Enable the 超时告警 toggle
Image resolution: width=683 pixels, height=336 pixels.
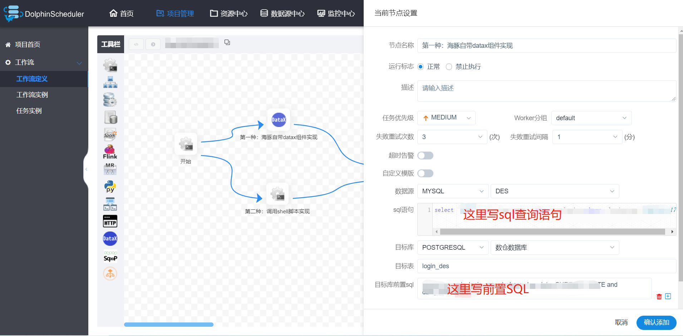click(425, 155)
